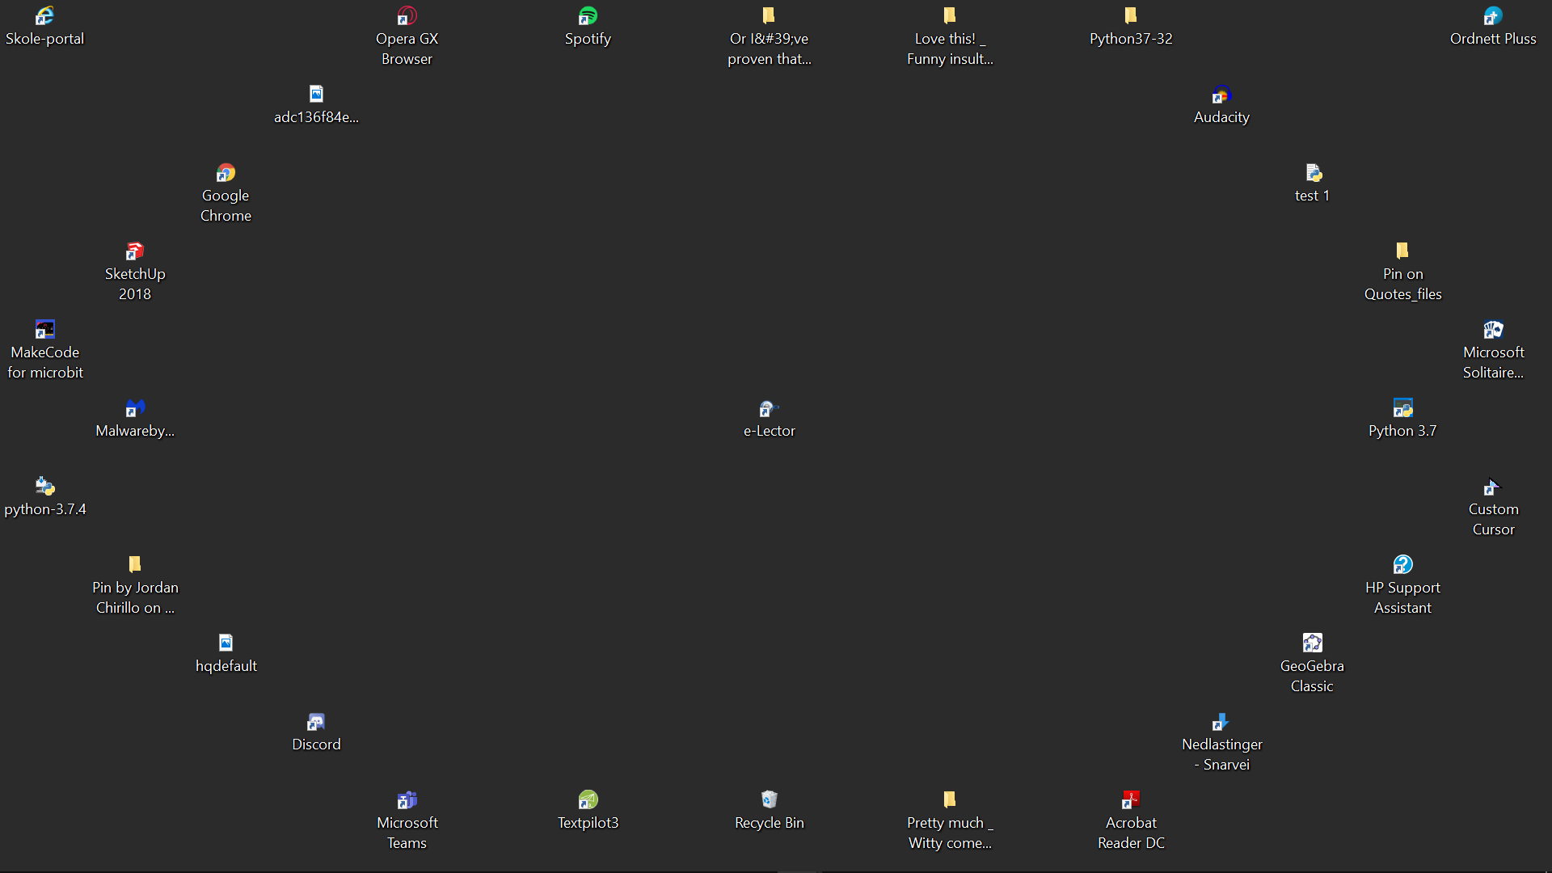This screenshot has width=1552, height=873.
Task: Open Acrobat Reader DC
Action: click(1130, 799)
